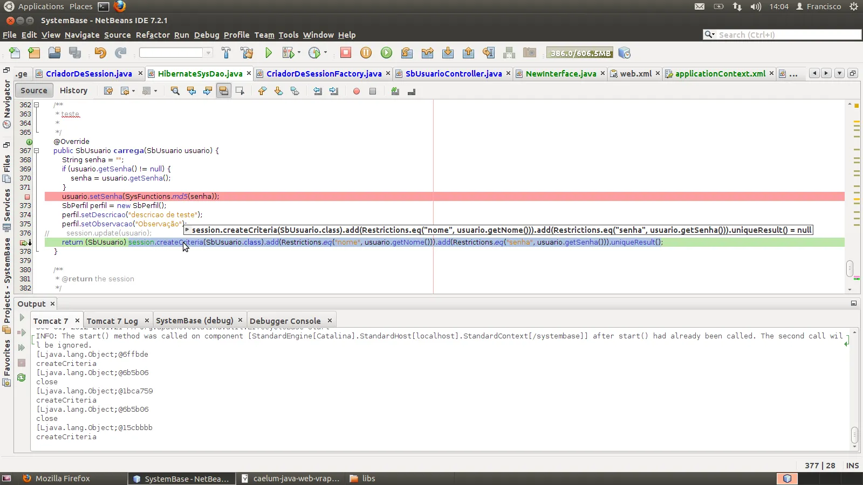Switch editor to History view
The image size is (863, 485).
tap(73, 91)
